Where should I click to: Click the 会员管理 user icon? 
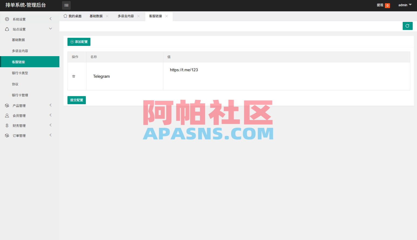point(7,116)
